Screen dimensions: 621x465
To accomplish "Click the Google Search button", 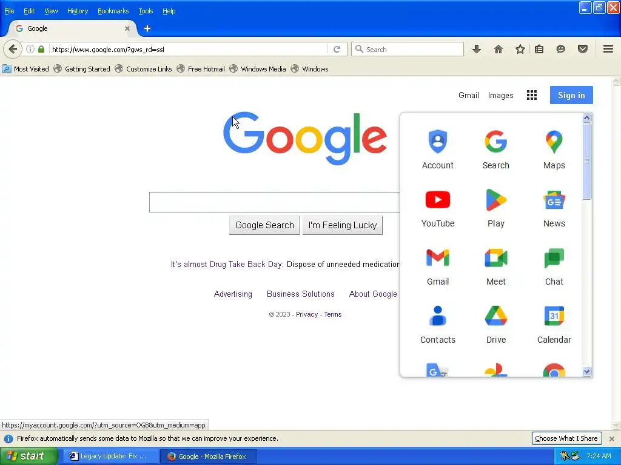I will [x=264, y=225].
